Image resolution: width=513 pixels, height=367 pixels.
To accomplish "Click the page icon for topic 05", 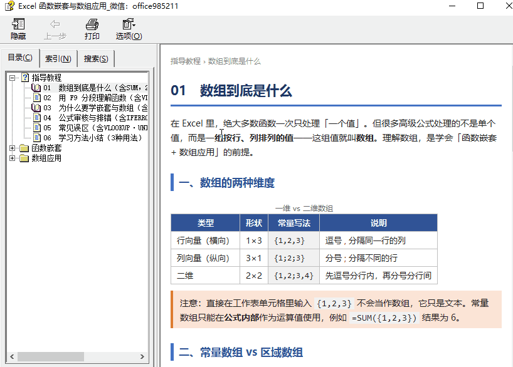I will pyautogui.click(x=37, y=128).
